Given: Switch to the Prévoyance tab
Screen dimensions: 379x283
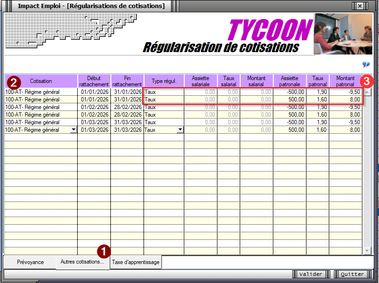Looking at the screenshot, I should click(x=30, y=262).
